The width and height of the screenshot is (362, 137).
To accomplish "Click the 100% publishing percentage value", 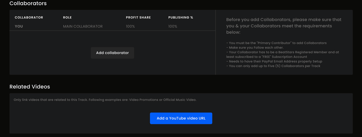I will point(173,26).
